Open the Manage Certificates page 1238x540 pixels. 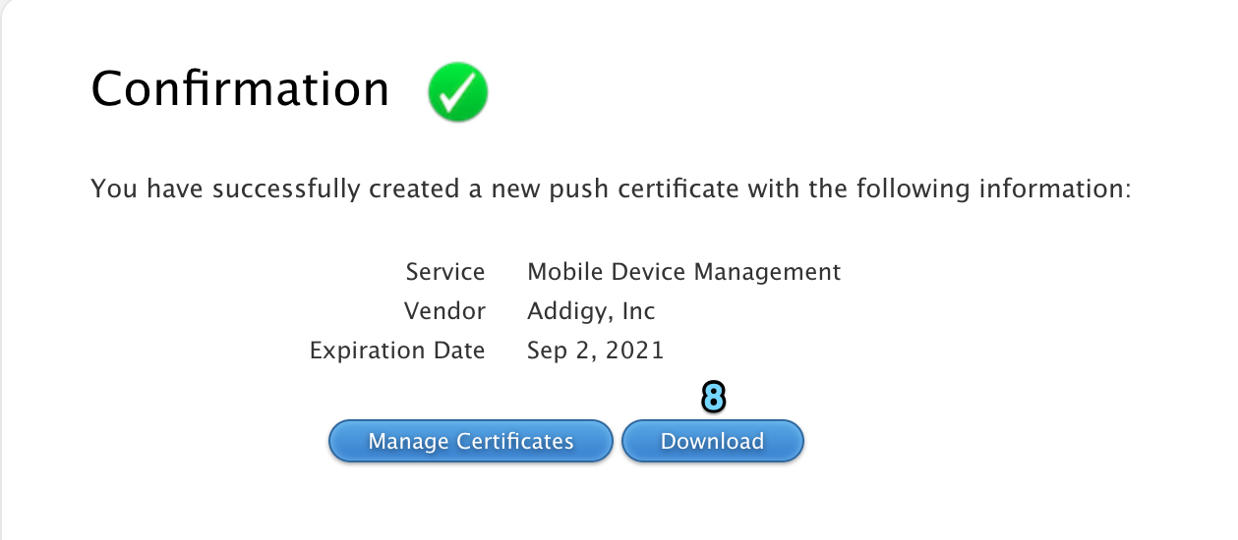(x=471, y=442)
